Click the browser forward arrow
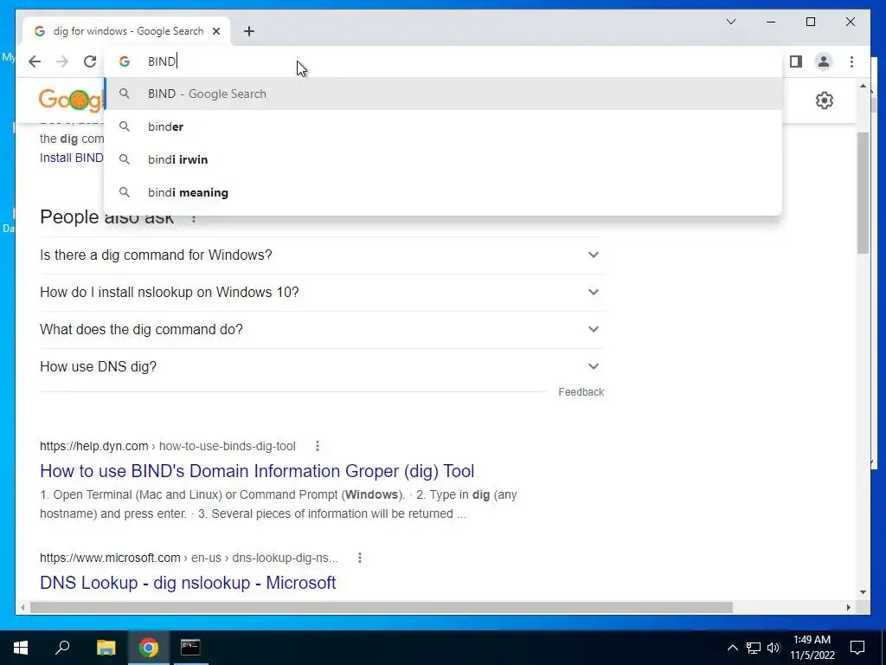Viewport: 886px width, 665px height. 62,61
